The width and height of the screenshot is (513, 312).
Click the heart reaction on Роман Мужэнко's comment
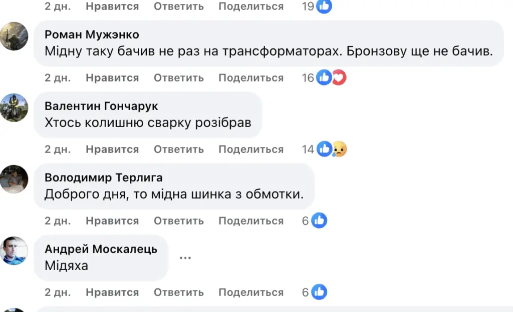[340, 77]
